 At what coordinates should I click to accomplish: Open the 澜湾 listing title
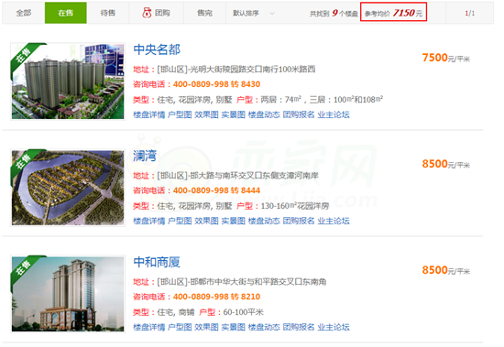click(145, 156)
